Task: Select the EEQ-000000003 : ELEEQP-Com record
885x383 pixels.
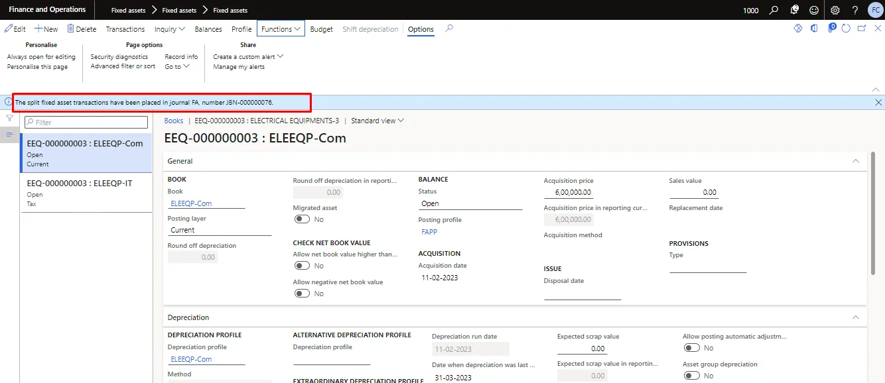Action: click(86, 153)
